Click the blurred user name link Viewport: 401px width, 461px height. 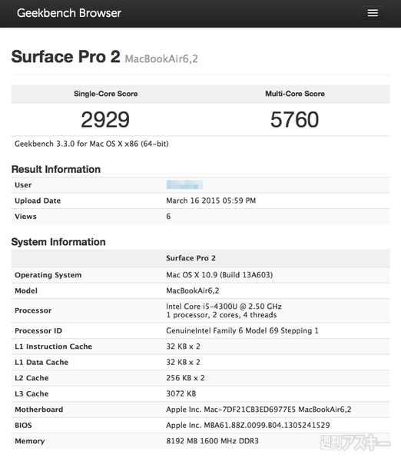point(184,184)
